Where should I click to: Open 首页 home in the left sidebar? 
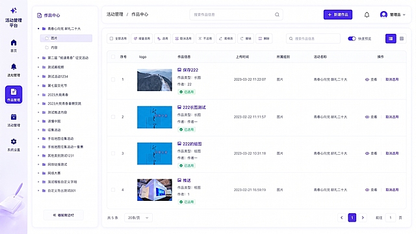(x=14, y=45)
